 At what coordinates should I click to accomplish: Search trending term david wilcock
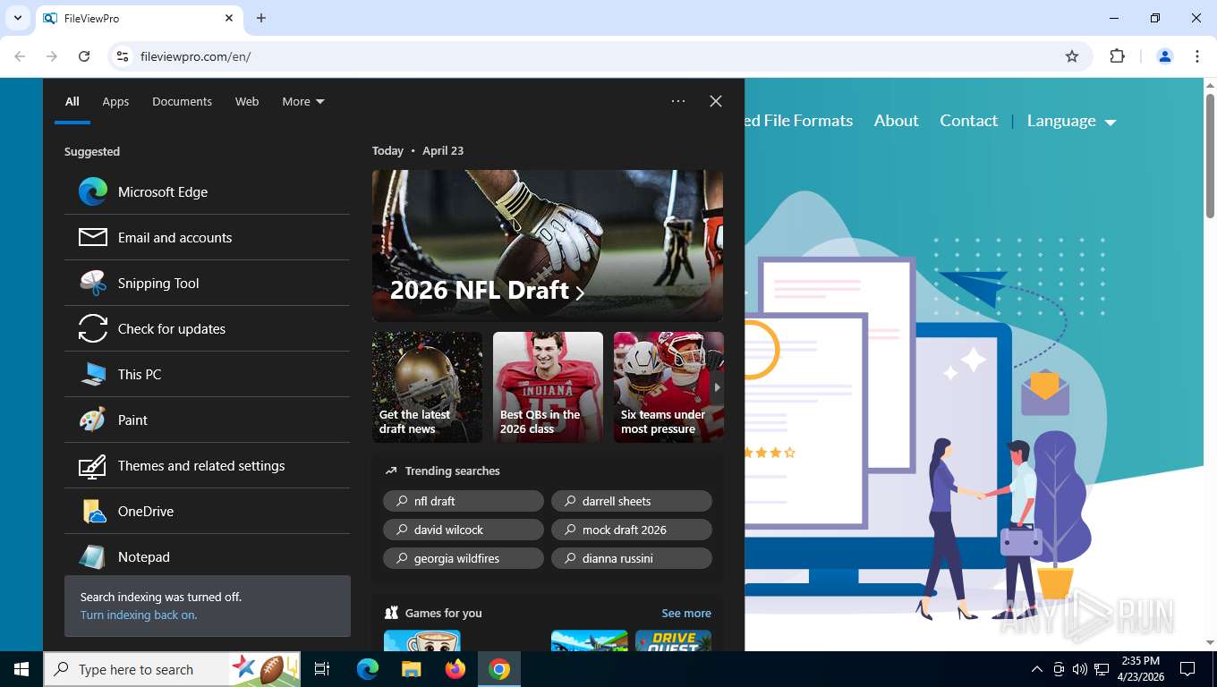click(x=464, y=530)
